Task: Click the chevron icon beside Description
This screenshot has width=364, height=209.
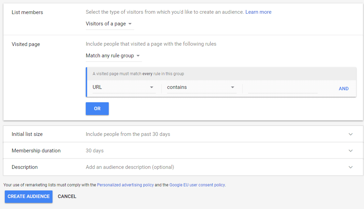Action: click(351, 167)
